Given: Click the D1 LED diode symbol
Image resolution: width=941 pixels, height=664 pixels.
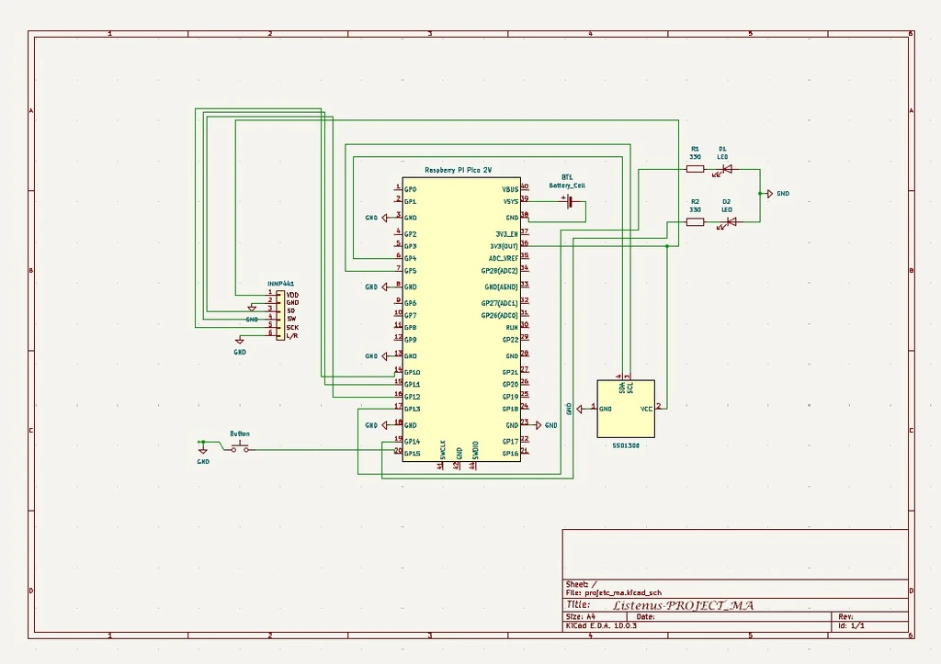Looking at the screenshot, I should 727,169.
